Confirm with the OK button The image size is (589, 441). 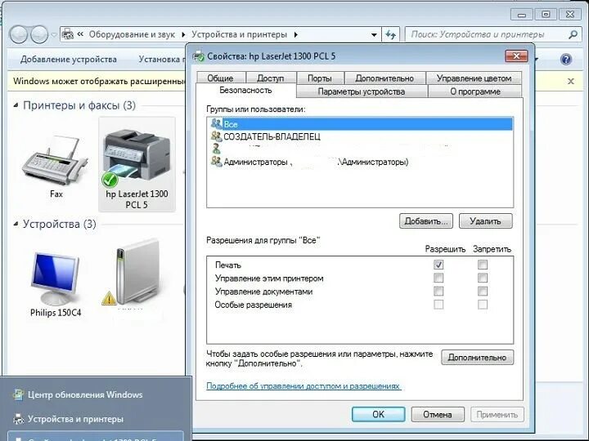[x=378, y=414]
